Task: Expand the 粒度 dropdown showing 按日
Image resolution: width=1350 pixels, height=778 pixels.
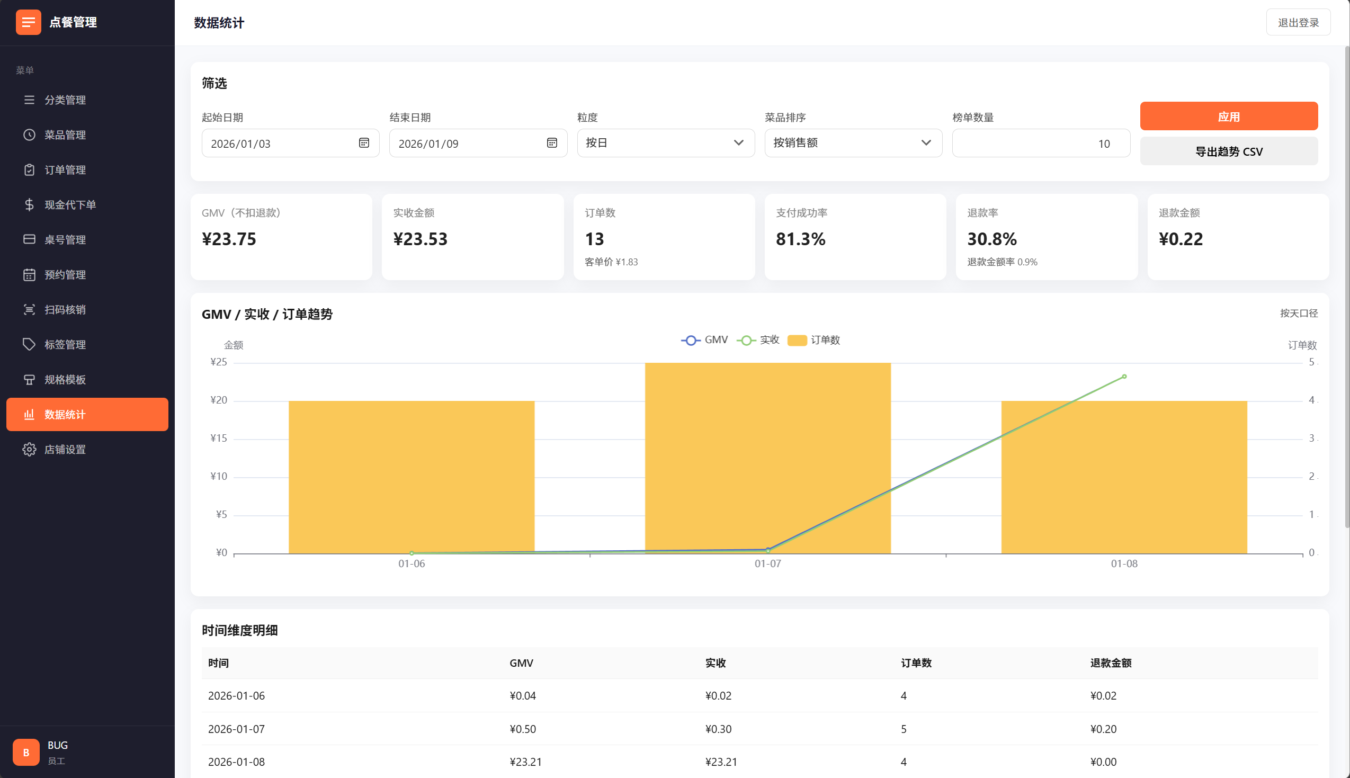Action: pos(666,142)
